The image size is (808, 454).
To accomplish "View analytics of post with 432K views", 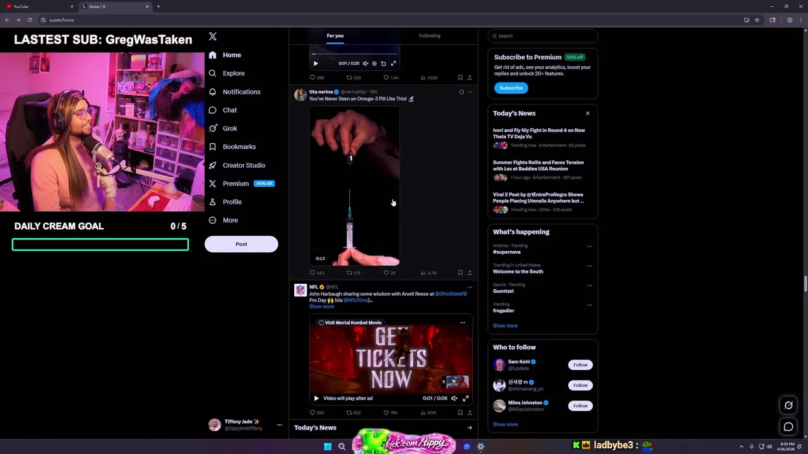I will tap(430, 78).
